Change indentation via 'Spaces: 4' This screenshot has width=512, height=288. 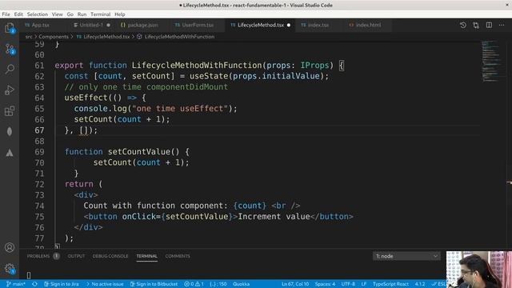[325, 284]
